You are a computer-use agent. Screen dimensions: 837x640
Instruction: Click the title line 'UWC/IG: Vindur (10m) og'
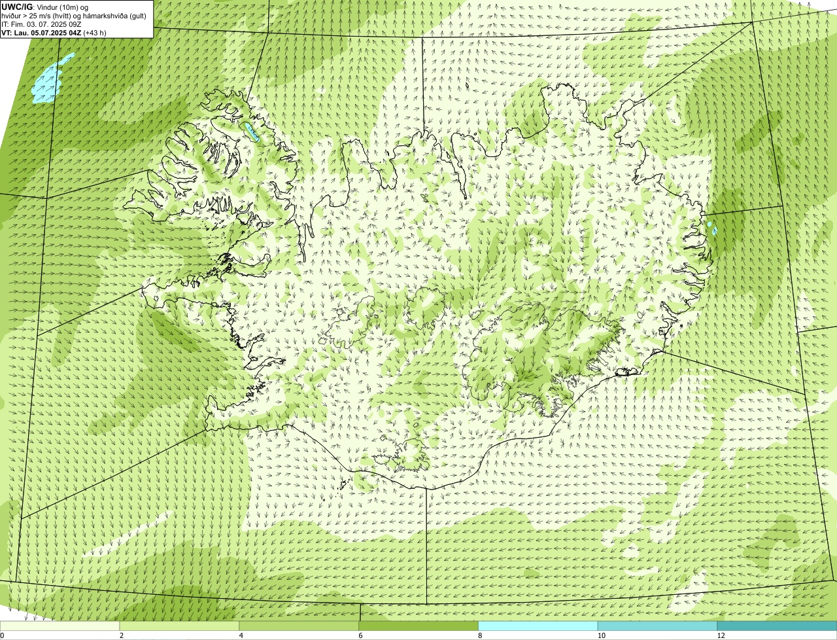(x=44, y=7)
